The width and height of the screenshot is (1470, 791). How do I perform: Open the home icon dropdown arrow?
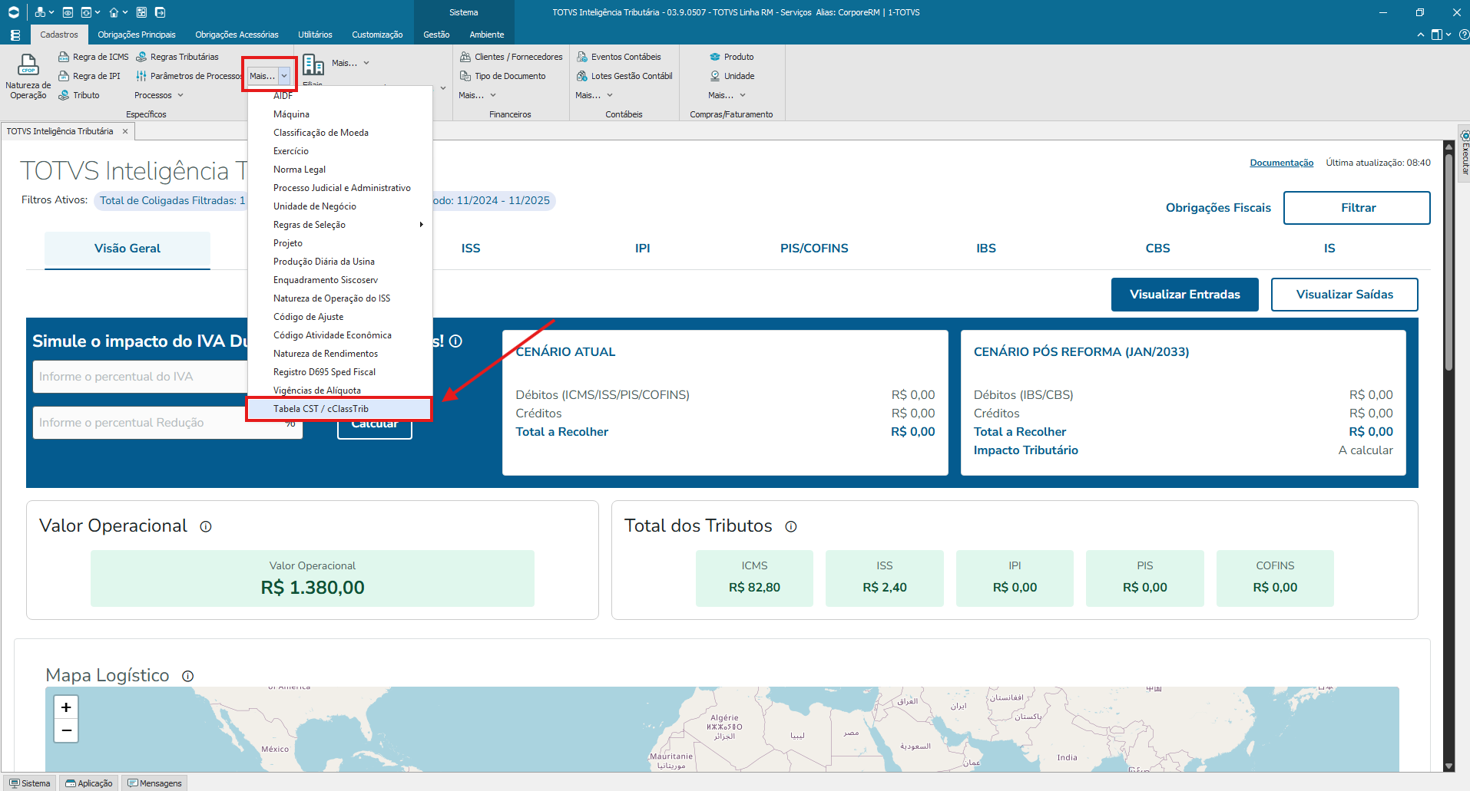click(x=125, y=13)
